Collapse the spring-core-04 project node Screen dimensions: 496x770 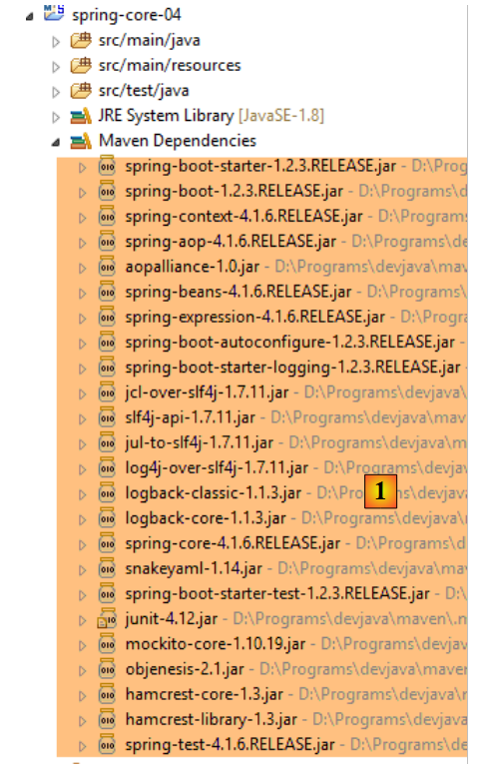[29, 17]
